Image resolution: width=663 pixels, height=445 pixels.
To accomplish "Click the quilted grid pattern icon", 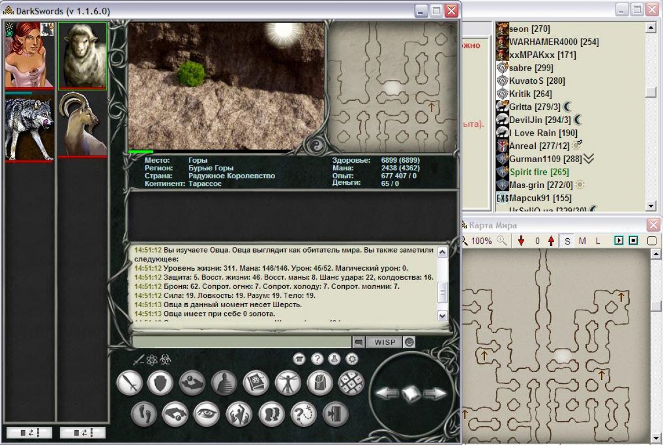I will [x=351, y=382].
